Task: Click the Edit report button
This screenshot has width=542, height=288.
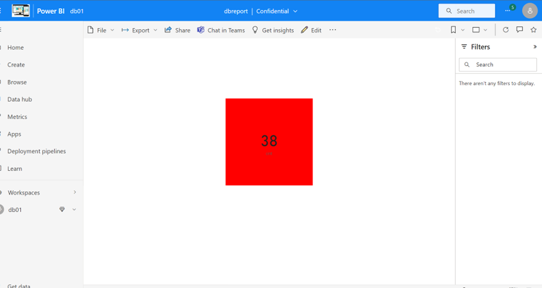Action: (x=311, y=30)
